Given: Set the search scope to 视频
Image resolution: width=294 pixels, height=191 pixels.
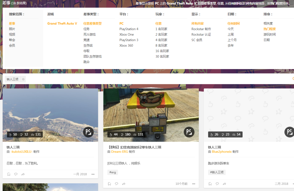Looking at the screenshot, I should pyautogui.click(x=12, y=34).
